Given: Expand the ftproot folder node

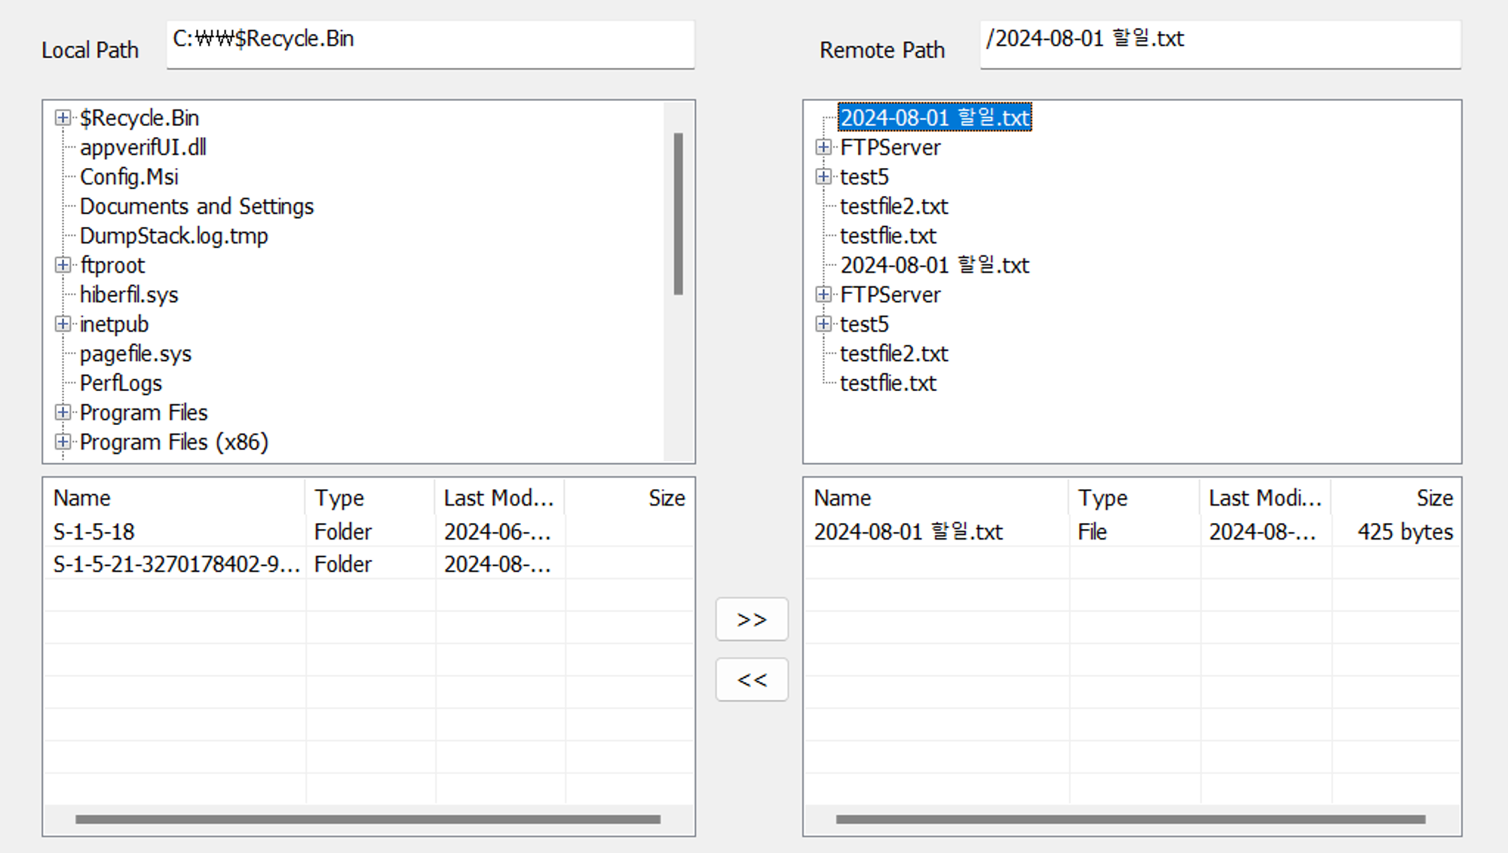Looking at the screenshot, I should (63, 265).
